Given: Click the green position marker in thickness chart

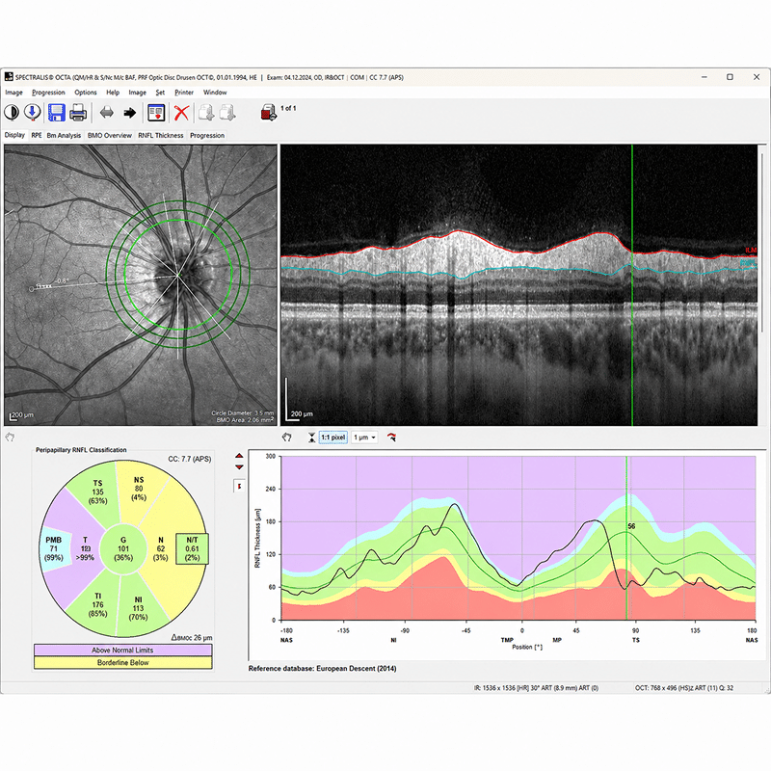Looking at the screenshot, I should point(626,538).
